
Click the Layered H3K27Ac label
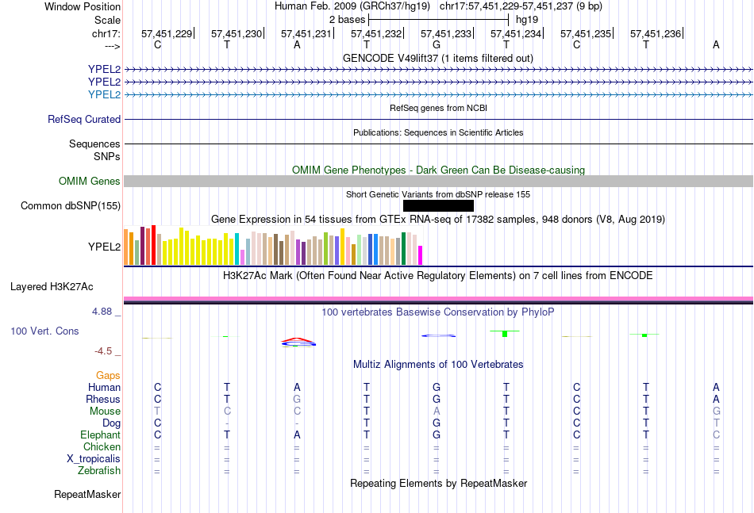pos(52,287)
